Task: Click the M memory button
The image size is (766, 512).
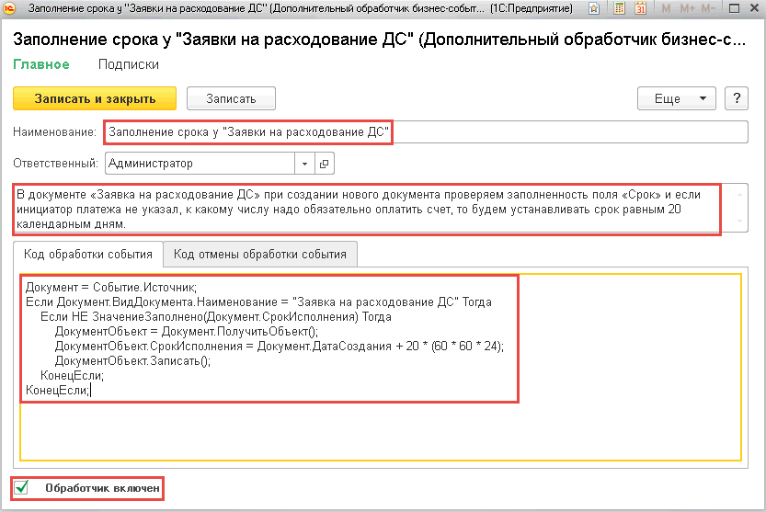Action: pyautogui.click(x=666, y=8)
